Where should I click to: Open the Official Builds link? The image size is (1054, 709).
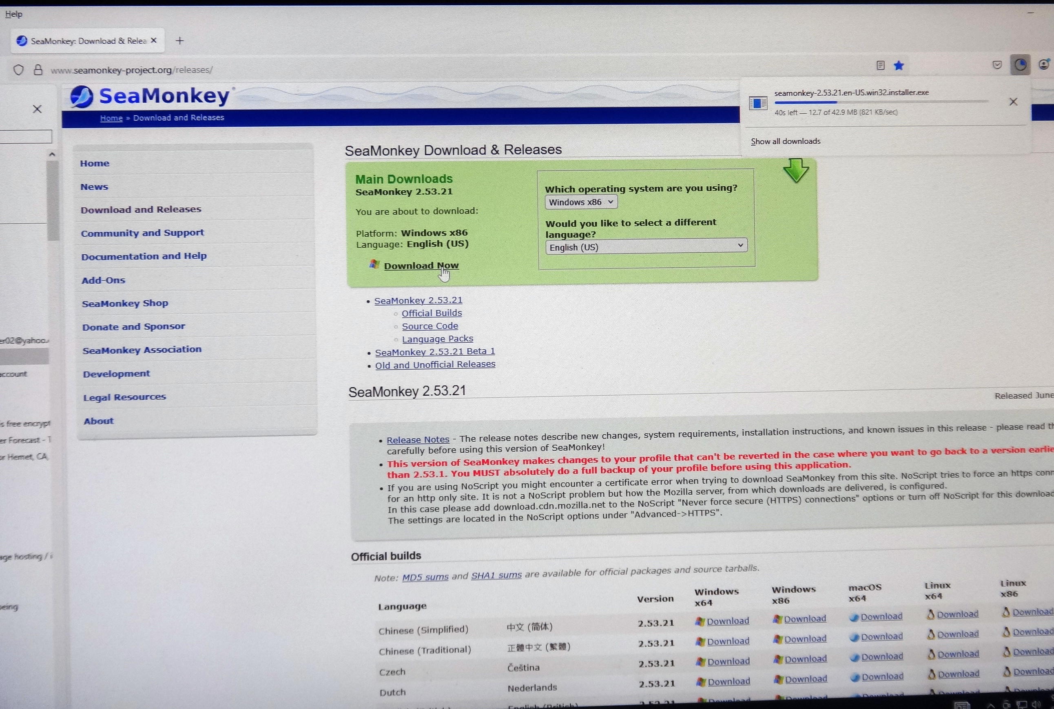pyautogui.click(x=432, y=313)
